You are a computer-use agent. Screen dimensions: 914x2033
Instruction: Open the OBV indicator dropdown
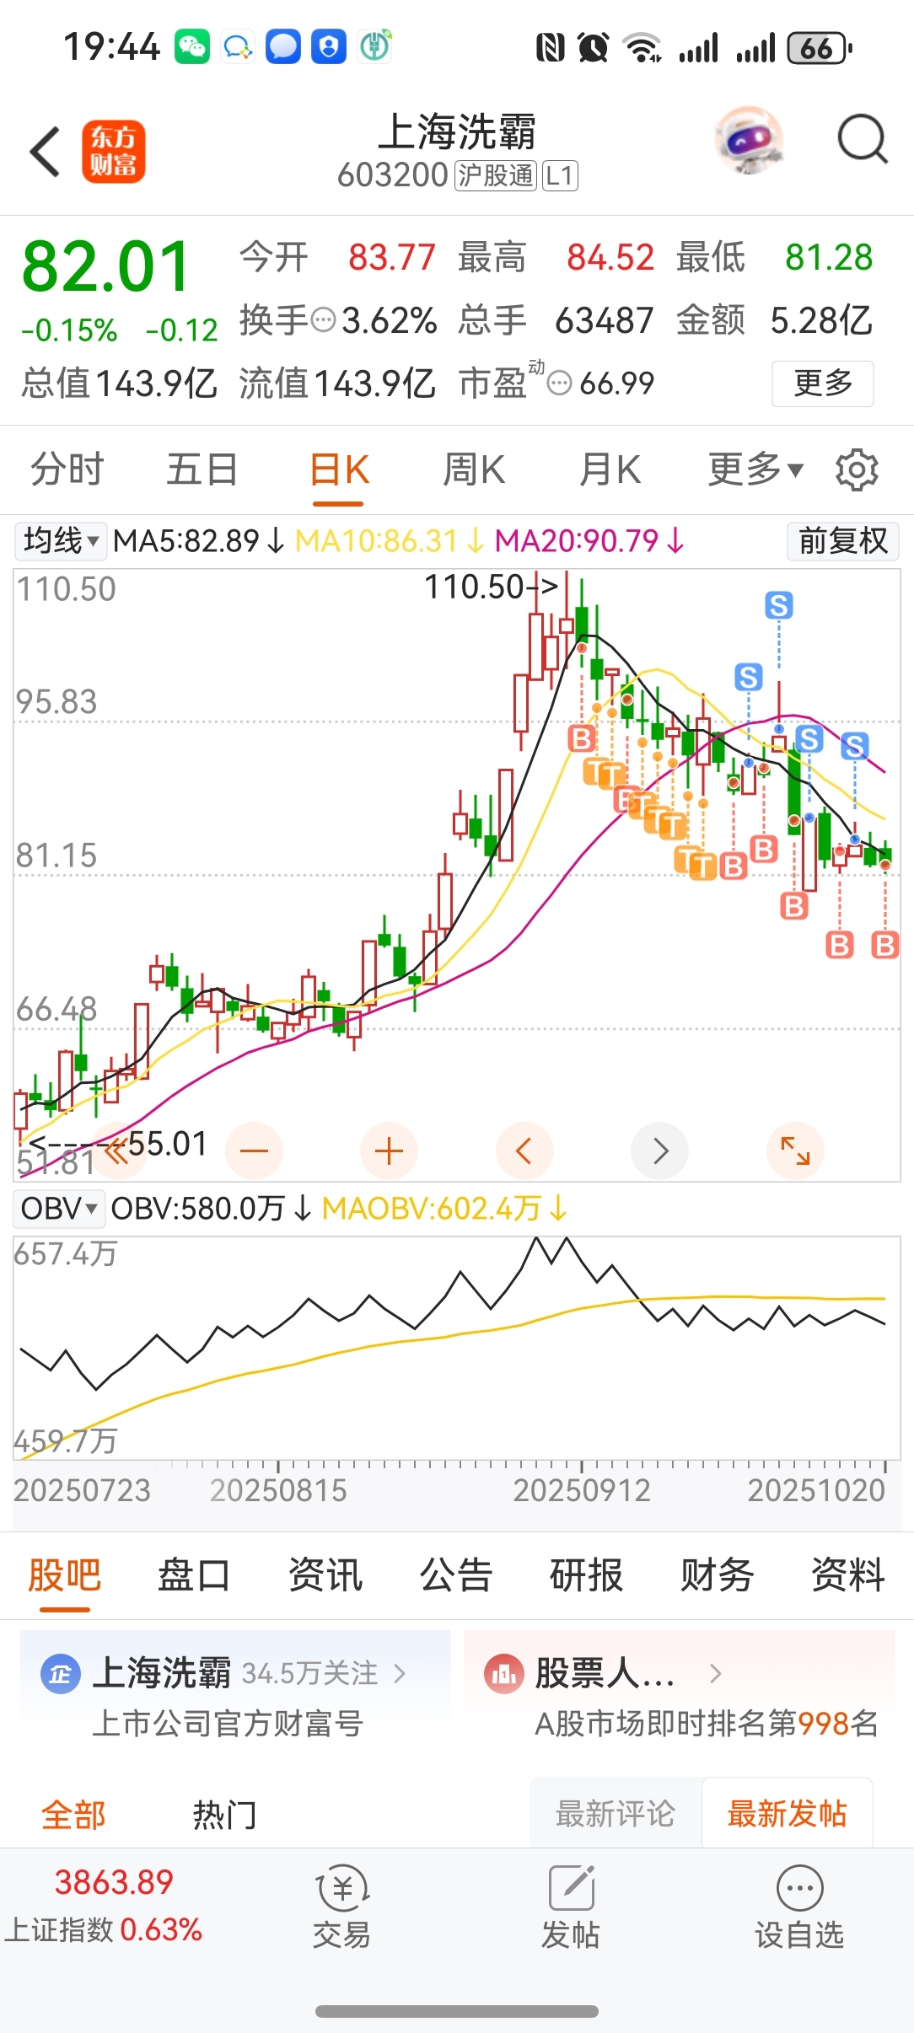click(x=59, y=1209)
